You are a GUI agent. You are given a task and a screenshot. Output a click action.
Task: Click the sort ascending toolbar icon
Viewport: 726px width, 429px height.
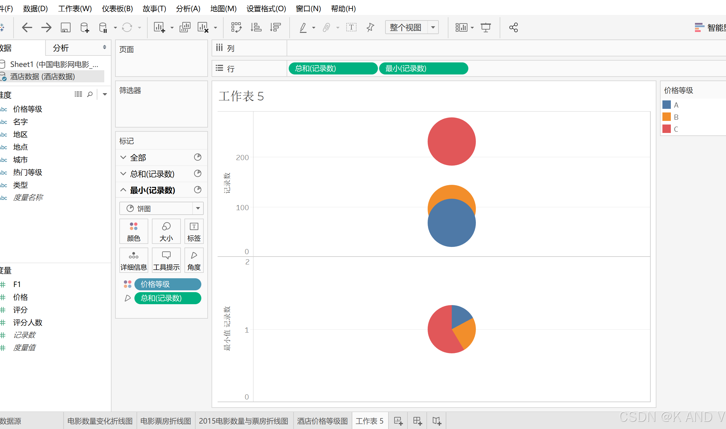256,27
